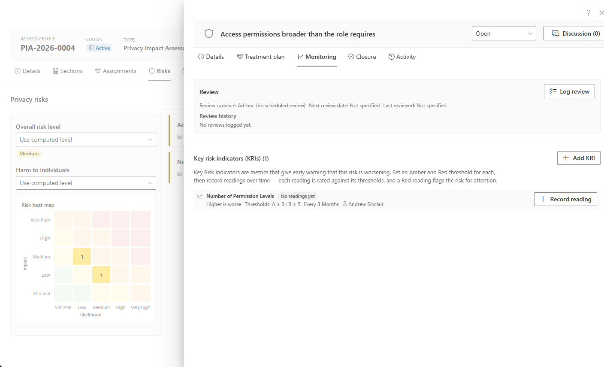Image resolution: width=604 pixels, height=367 pixels.
Task: Click the KRI name Number of Permission Levels
Action: (x=240, y=196)
